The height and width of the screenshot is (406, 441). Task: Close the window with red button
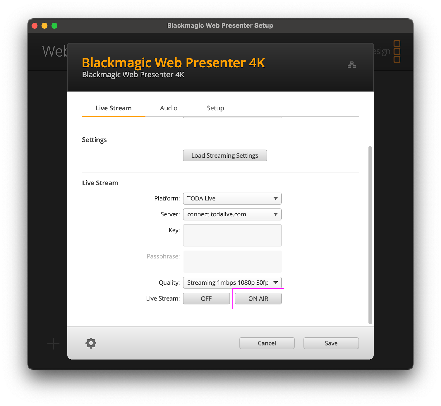tap(35, 26)
